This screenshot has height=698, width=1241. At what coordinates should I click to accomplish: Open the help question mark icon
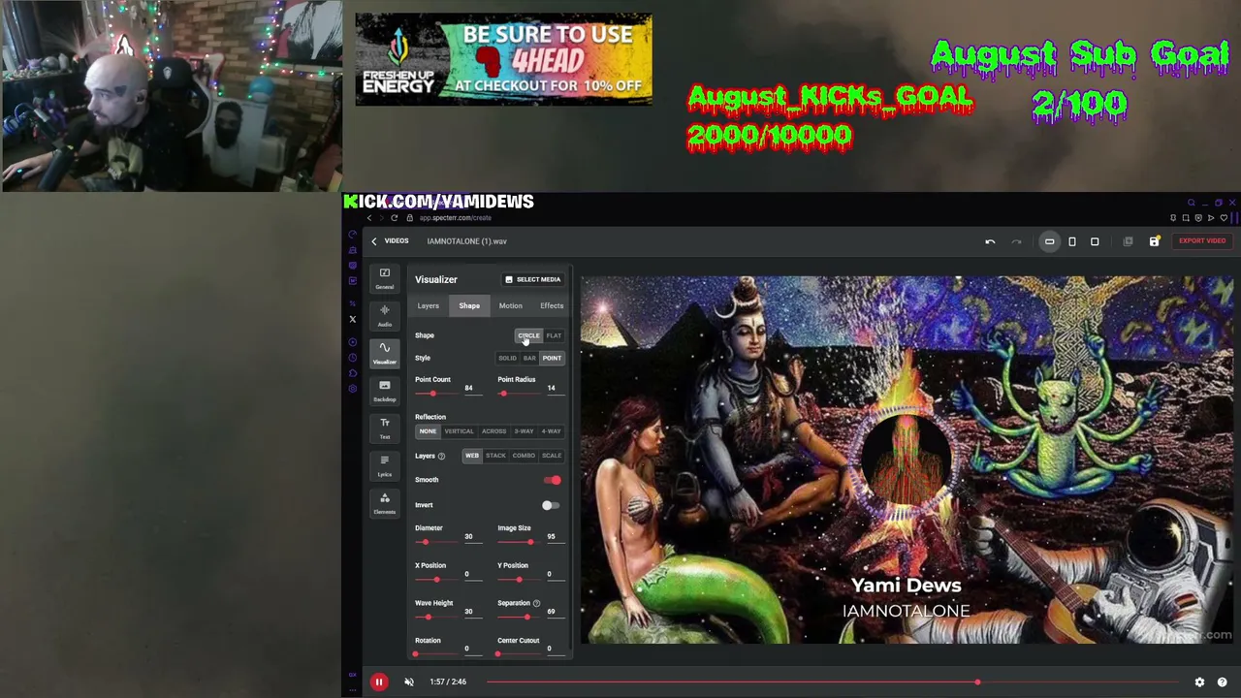click(x=1222, y=682)
